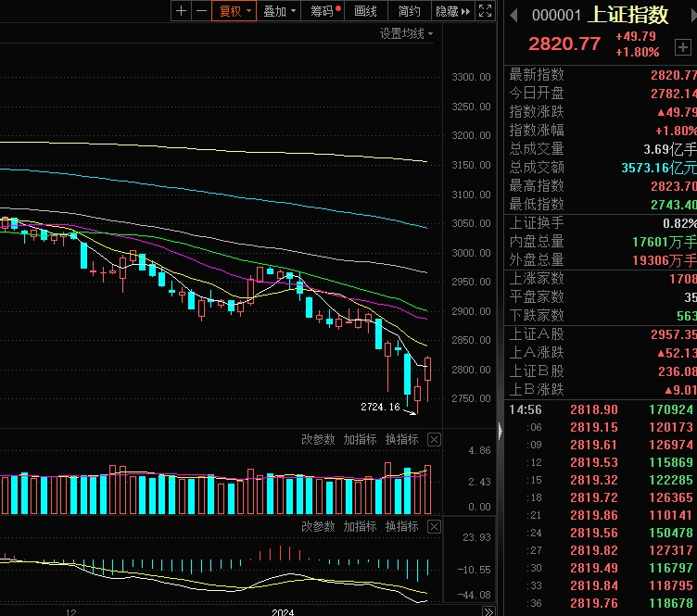This screenshot has width=697, height=616.
Task: Click 换指标 in the volume panel
Action: coord(401,439)
